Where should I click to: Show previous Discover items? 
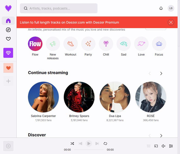pyautogui.click(x=150, y=136)
